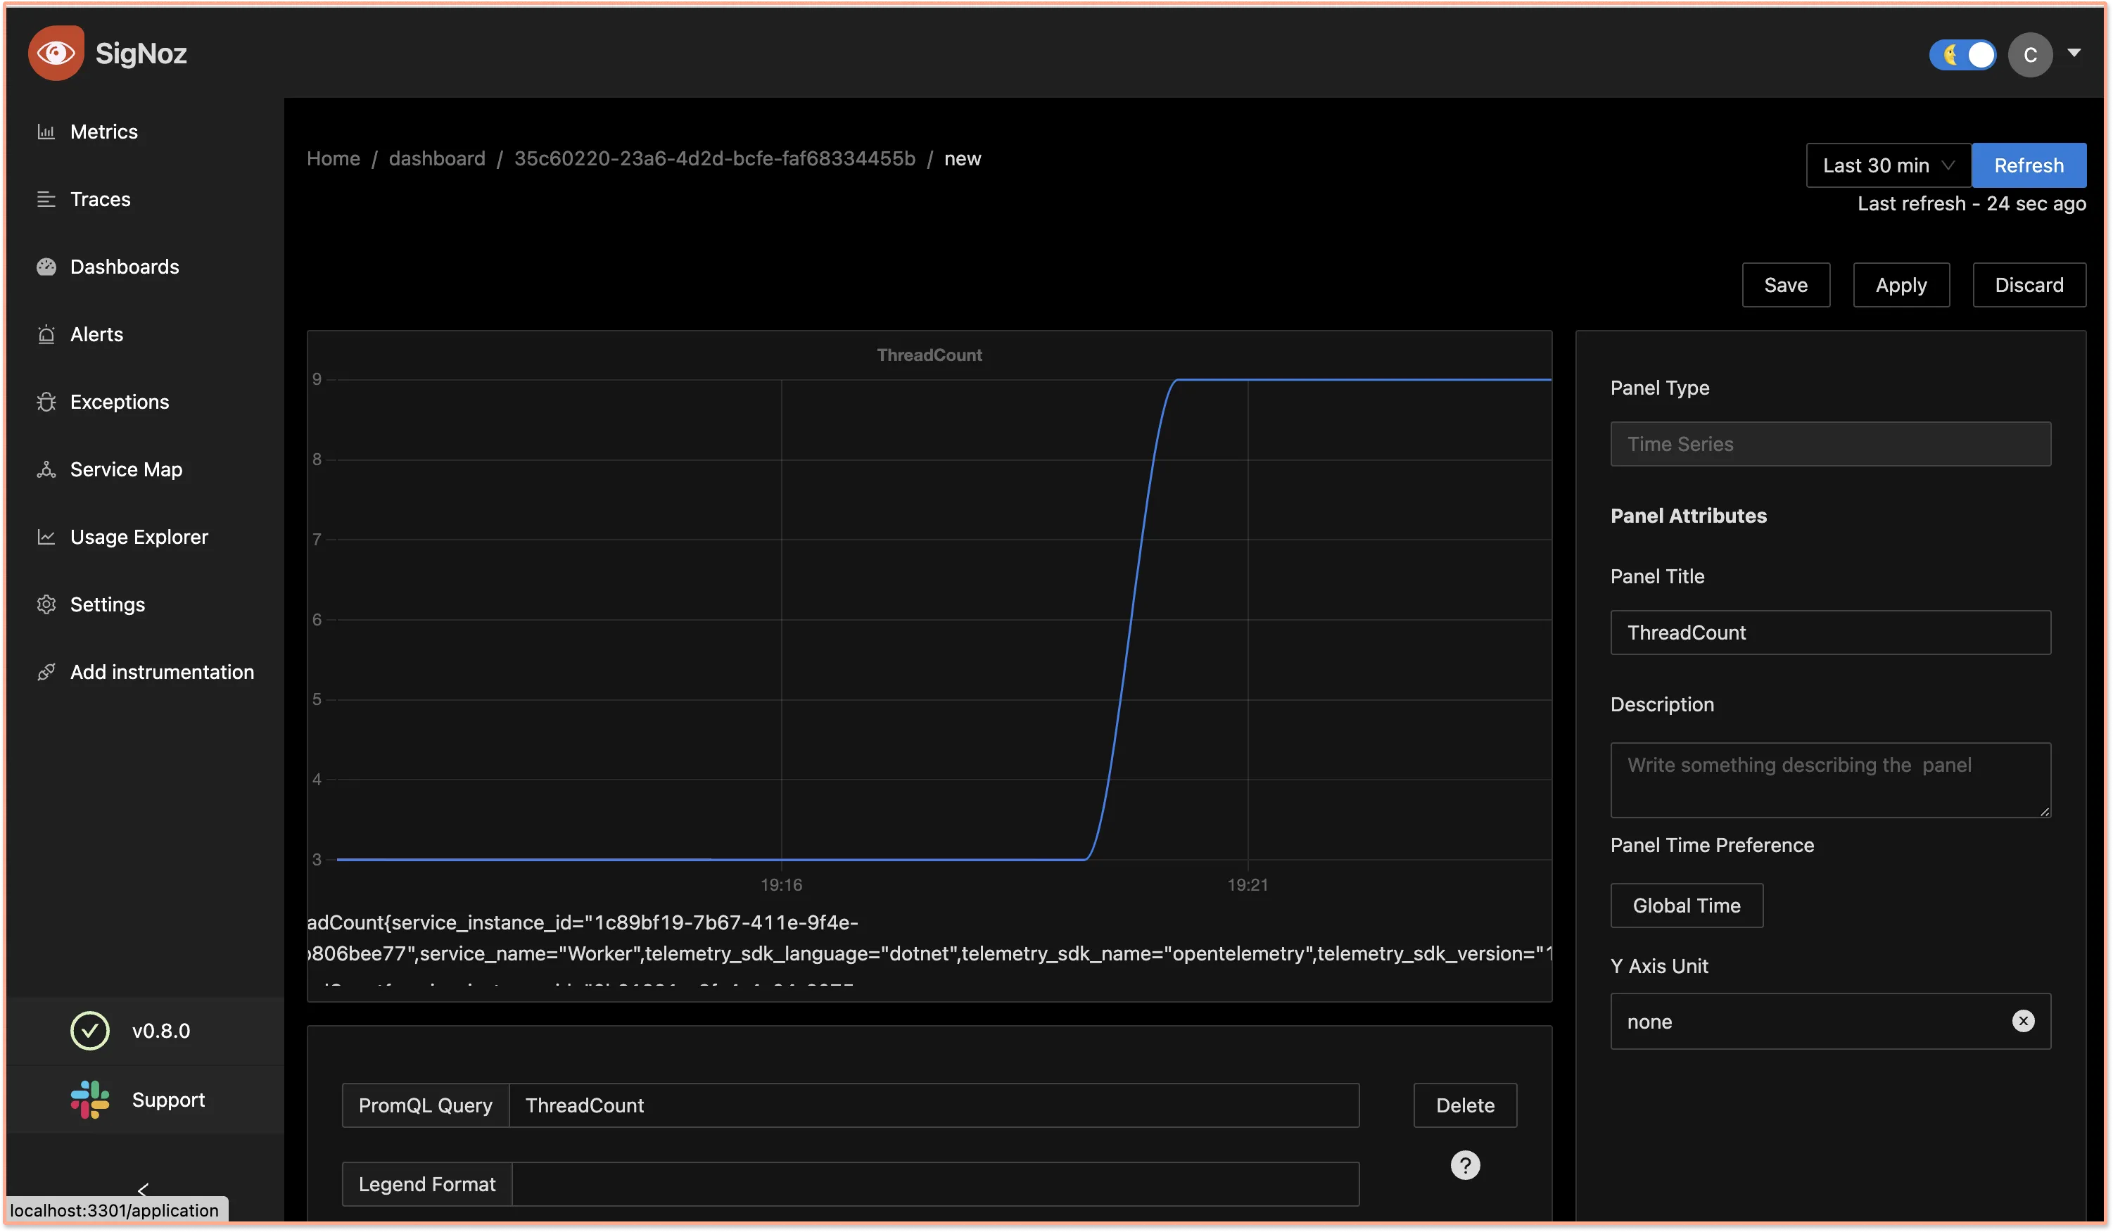Click the dashboard ID breadcrumb link
Screen dimensions: 2113x1232
pyautogui.click(x=714, y=158)
